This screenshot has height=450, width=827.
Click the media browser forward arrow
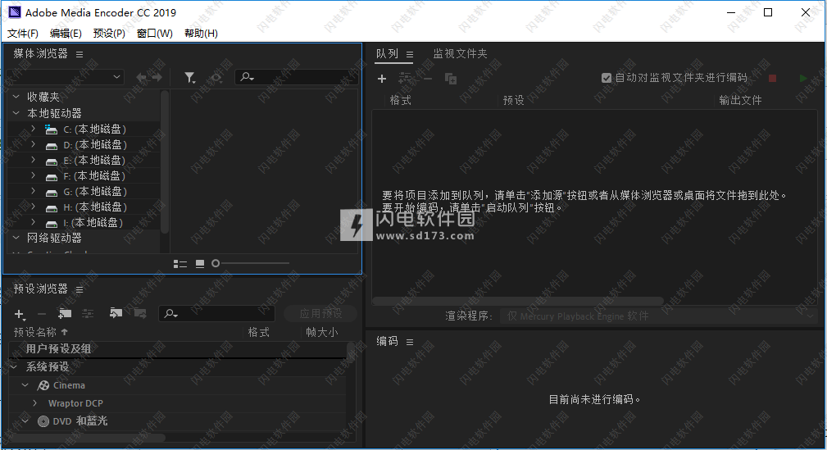(x=157, y=78)
